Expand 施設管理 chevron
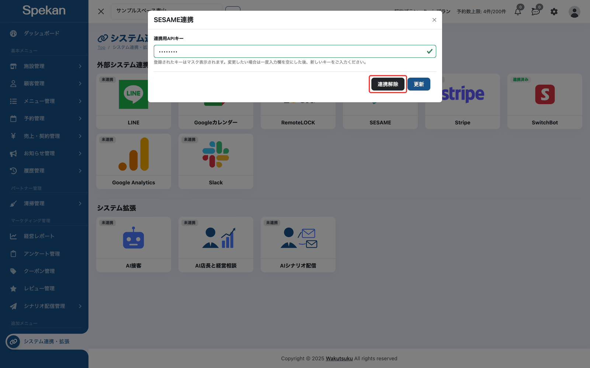 [80, 66]
